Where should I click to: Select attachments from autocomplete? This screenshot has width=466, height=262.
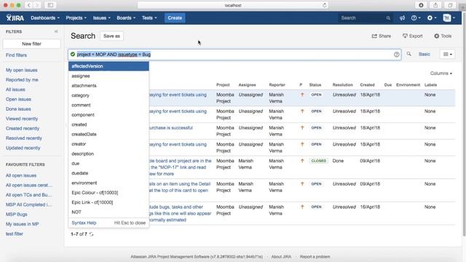tap(108, 86)
